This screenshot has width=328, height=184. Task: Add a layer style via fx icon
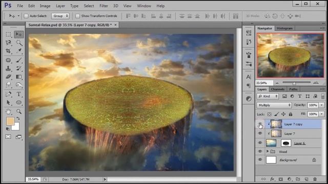pos(272,179)
